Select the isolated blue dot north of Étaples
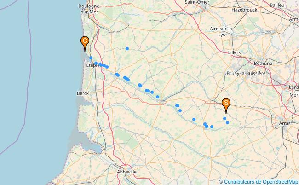Screen dimensions: 299x185 [x=127, y=48]
